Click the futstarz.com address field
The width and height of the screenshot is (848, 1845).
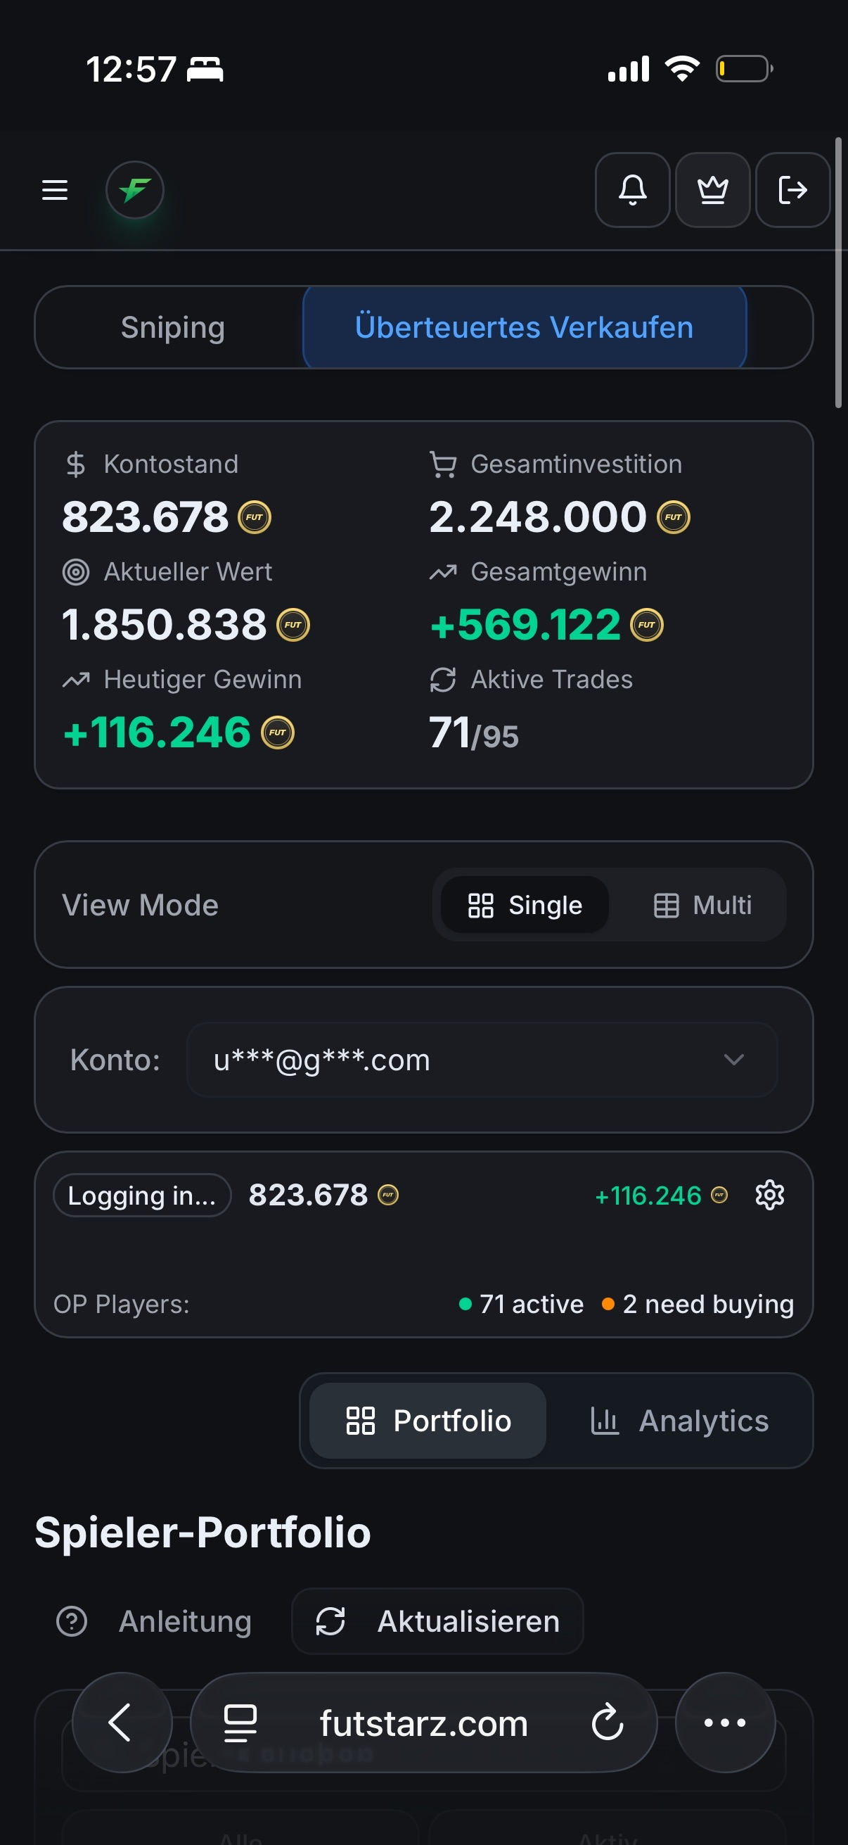click(423, 1722)
